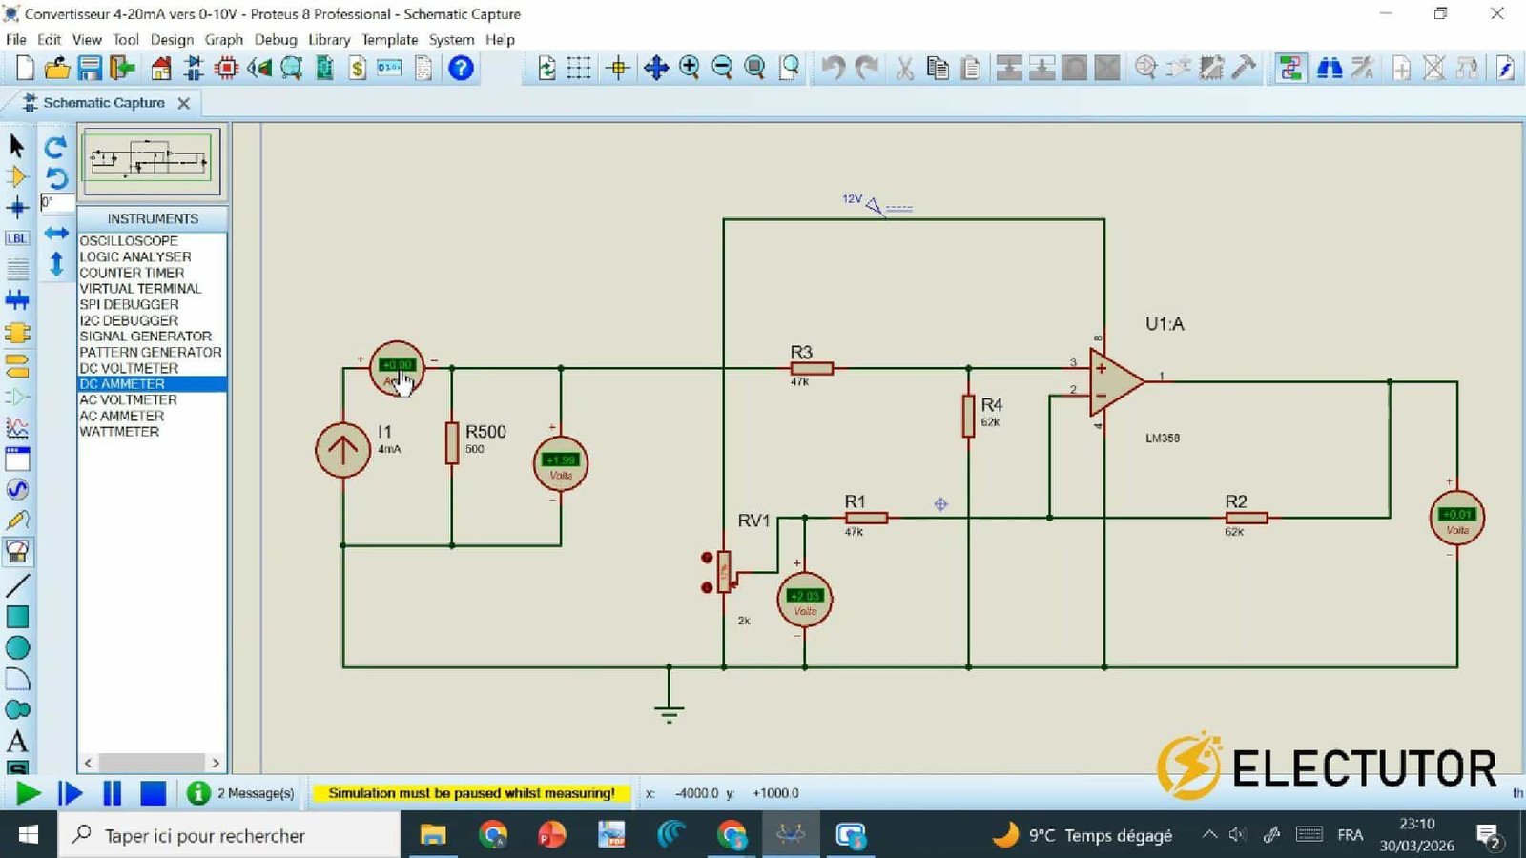Open the Bill of Materials module

tap(358, 68)
